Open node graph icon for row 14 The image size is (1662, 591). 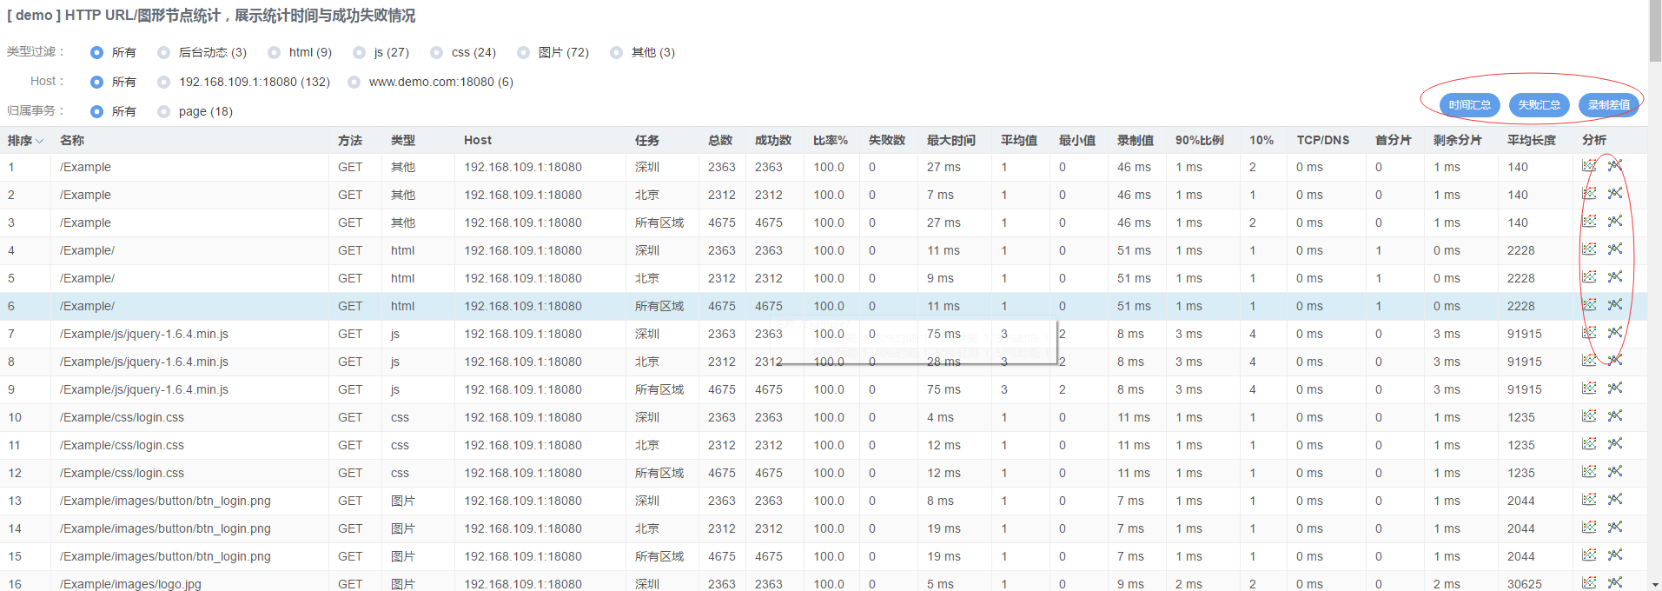(x=1615, y=528)
